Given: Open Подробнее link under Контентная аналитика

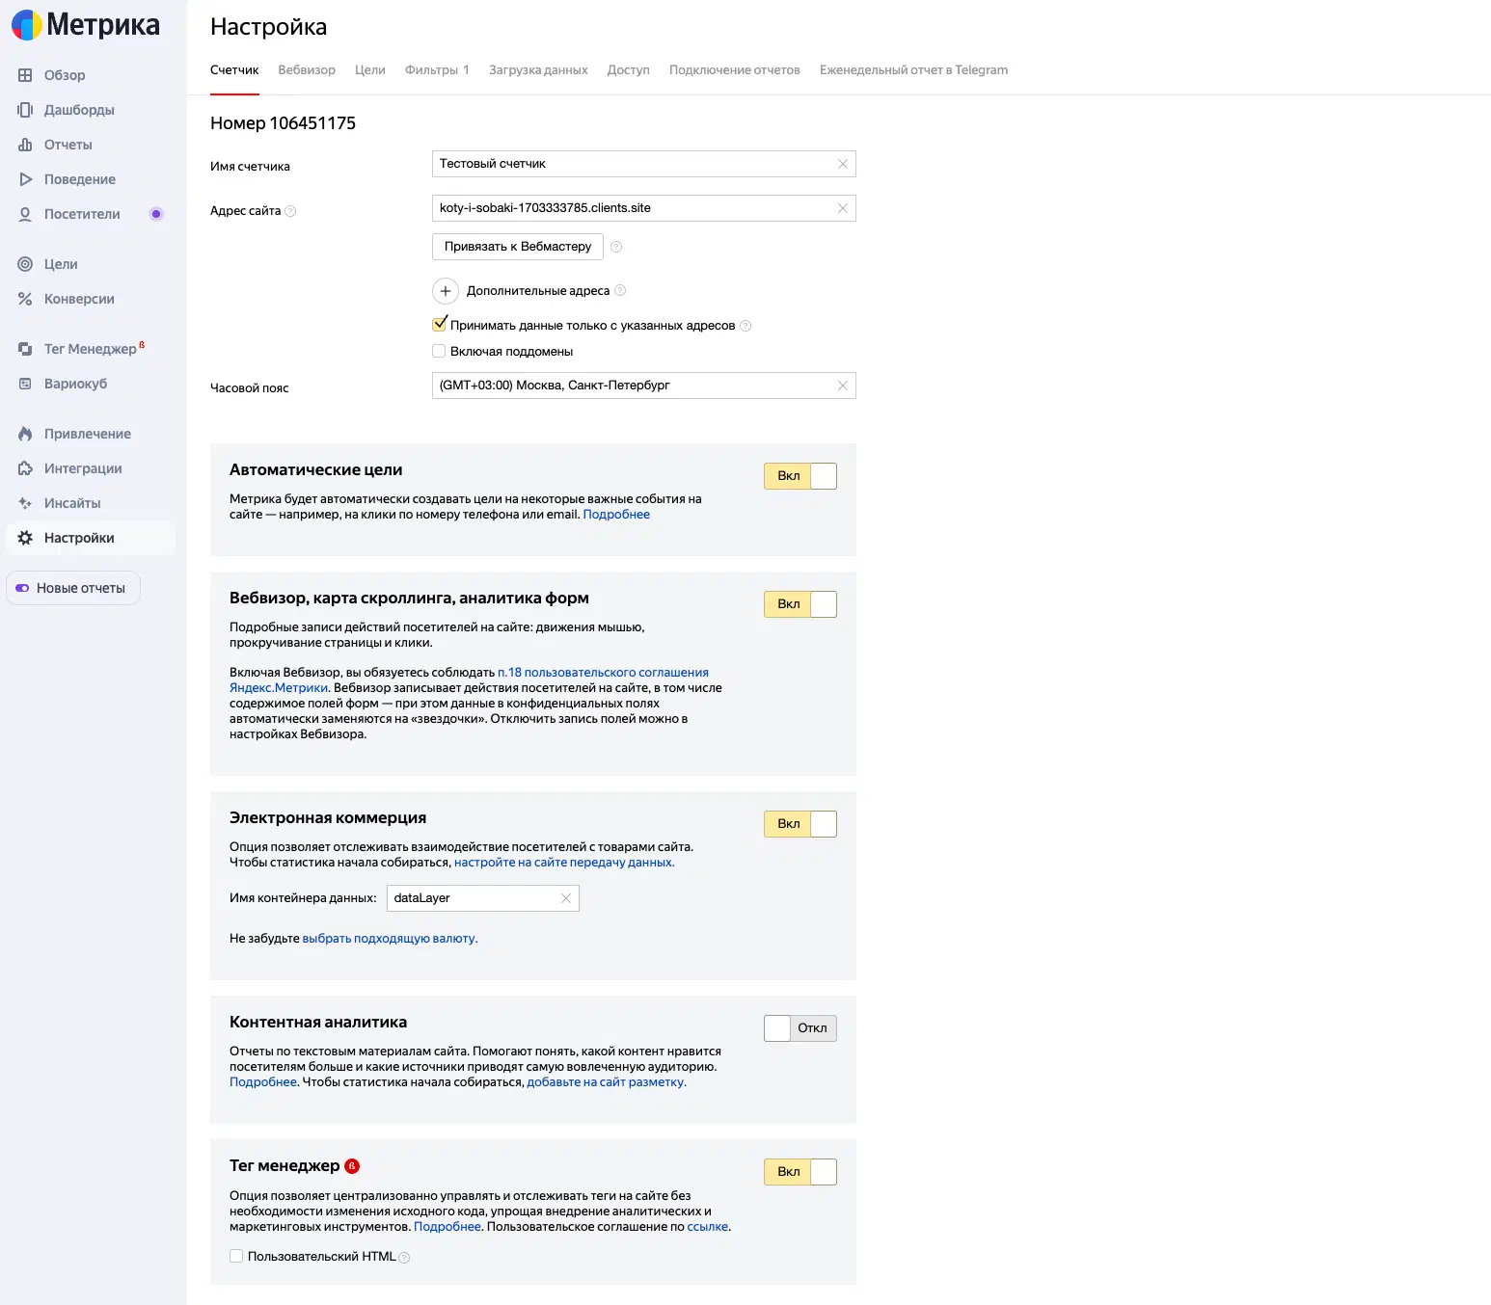Looking at the screenshot, I should pos(263,1082).
